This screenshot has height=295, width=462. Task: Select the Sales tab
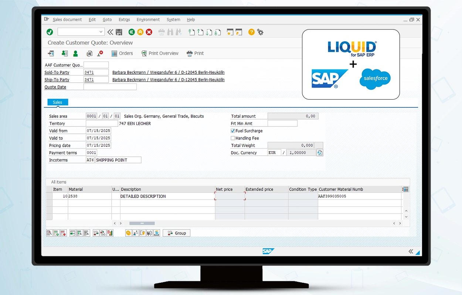[x=58, y=102]
